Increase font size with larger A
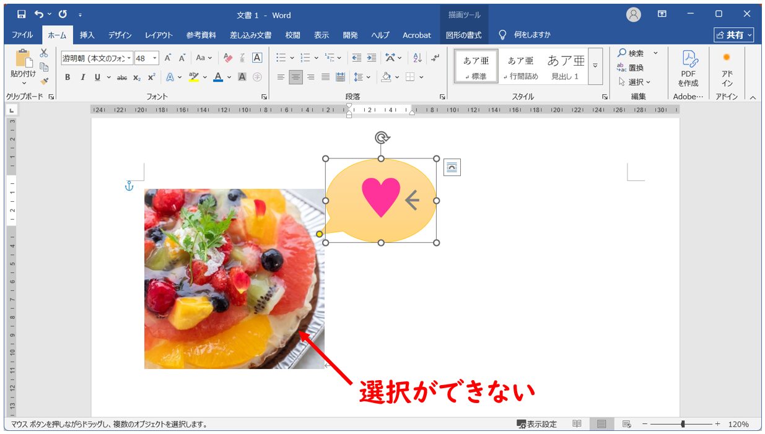Viewport: 765px width, 434px height. click(x=167, y=58)
